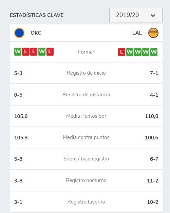The image size is (170, 213).
Task: Click LAL's red L form badge
Action: [121, 52]
